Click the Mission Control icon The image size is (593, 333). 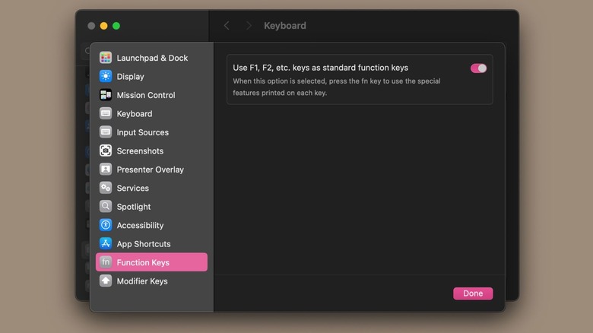106,95
